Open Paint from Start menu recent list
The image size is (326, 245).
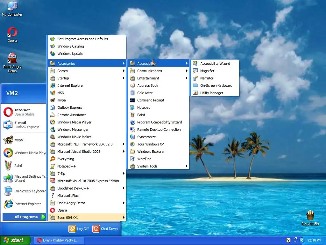pos(24,166)
